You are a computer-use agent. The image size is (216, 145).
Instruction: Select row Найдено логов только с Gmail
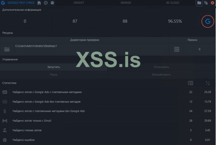[107, 121]
